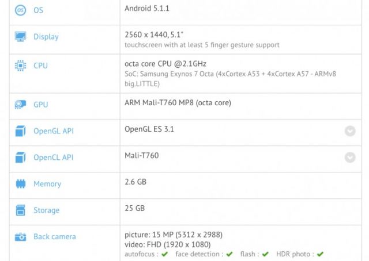Click the OS icon
The width and height of the screenshot is (369, 261).
click(x=21, y=10)
